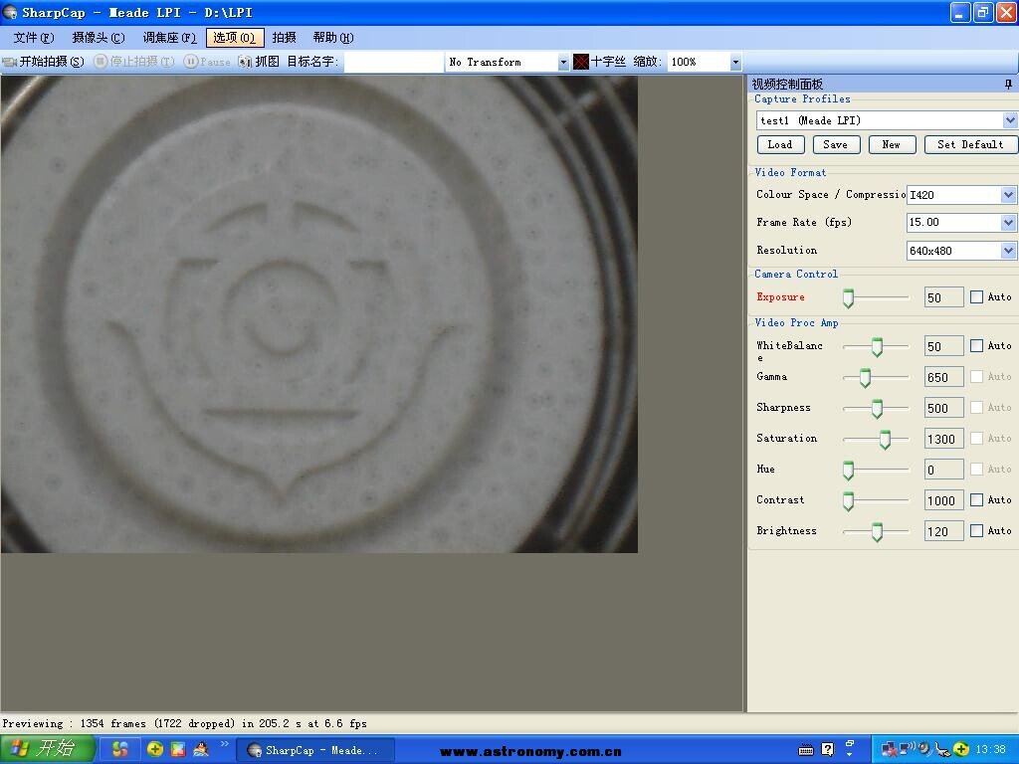This screenshot has height=764, width=1019.
Task: Click SharpCap icon in the title bar
Action: (10, 12)
